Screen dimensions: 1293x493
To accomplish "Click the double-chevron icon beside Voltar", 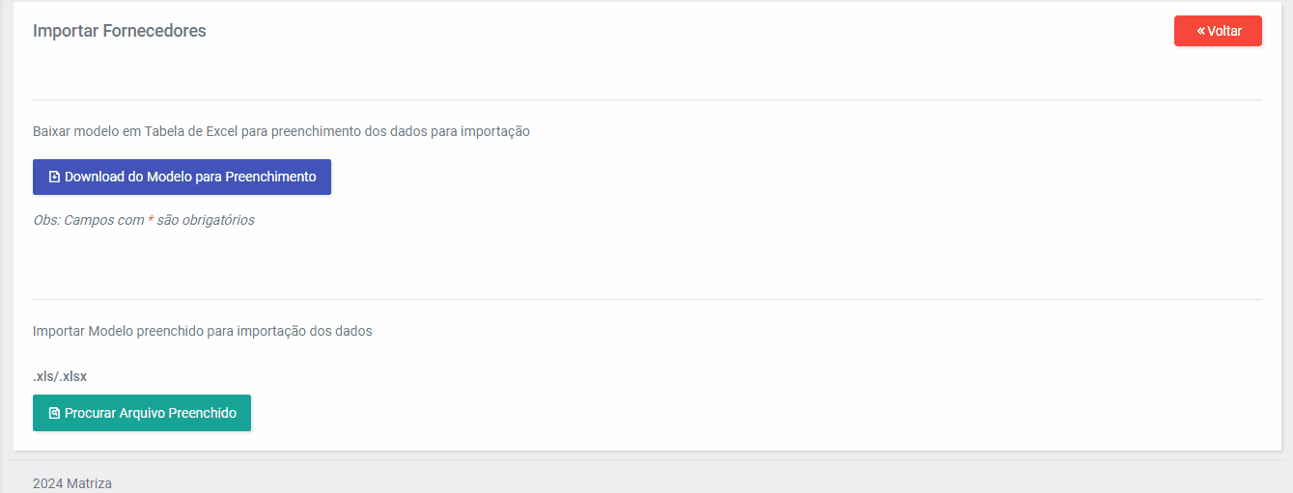I will pos(1201,31).
